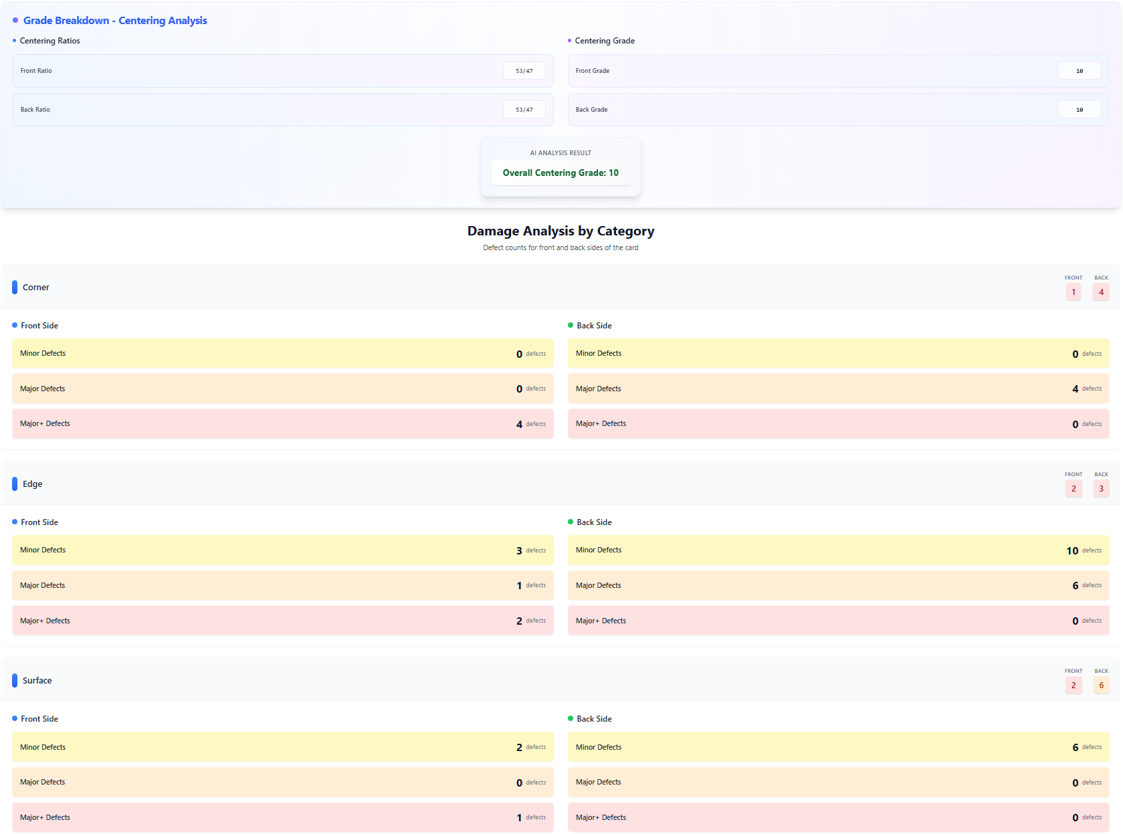Open the Grade Breakdown - Centering Analysis heading
Image resolution: width=1123 pixels, height=834 pixels.
(115, 21)
